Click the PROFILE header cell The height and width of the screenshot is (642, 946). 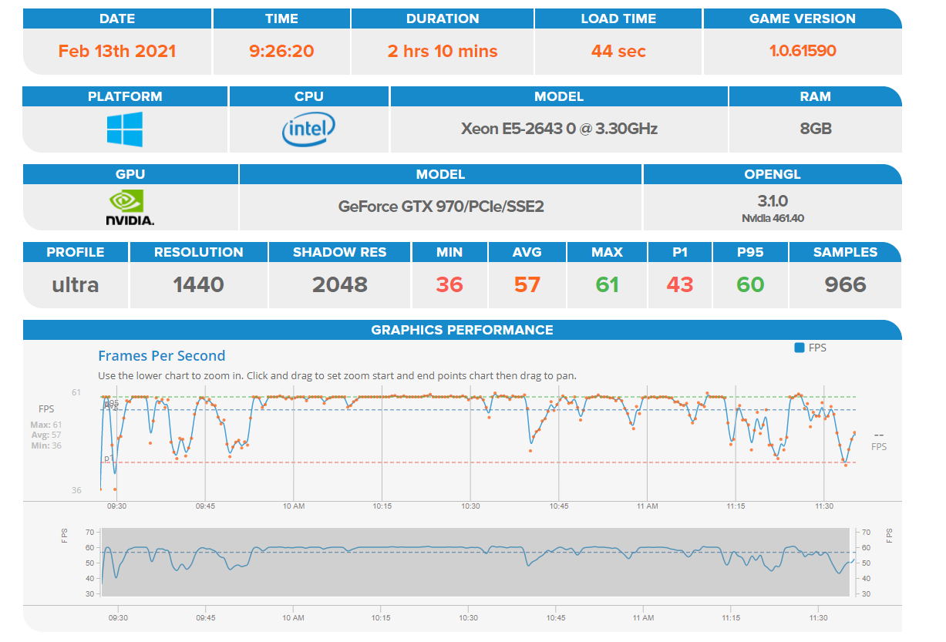(x=76, y=252)
